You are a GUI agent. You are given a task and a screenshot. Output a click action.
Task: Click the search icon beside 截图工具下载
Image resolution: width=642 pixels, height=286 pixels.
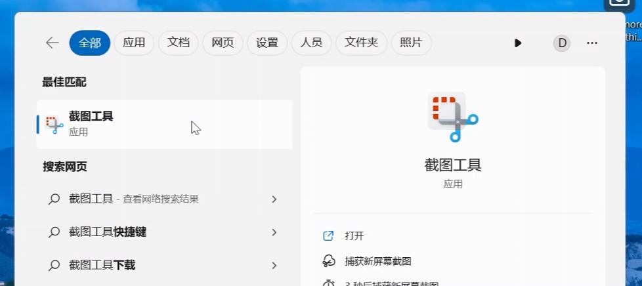click(54, 266)
